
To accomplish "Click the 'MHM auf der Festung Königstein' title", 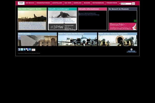I will (x=113, y=34).
